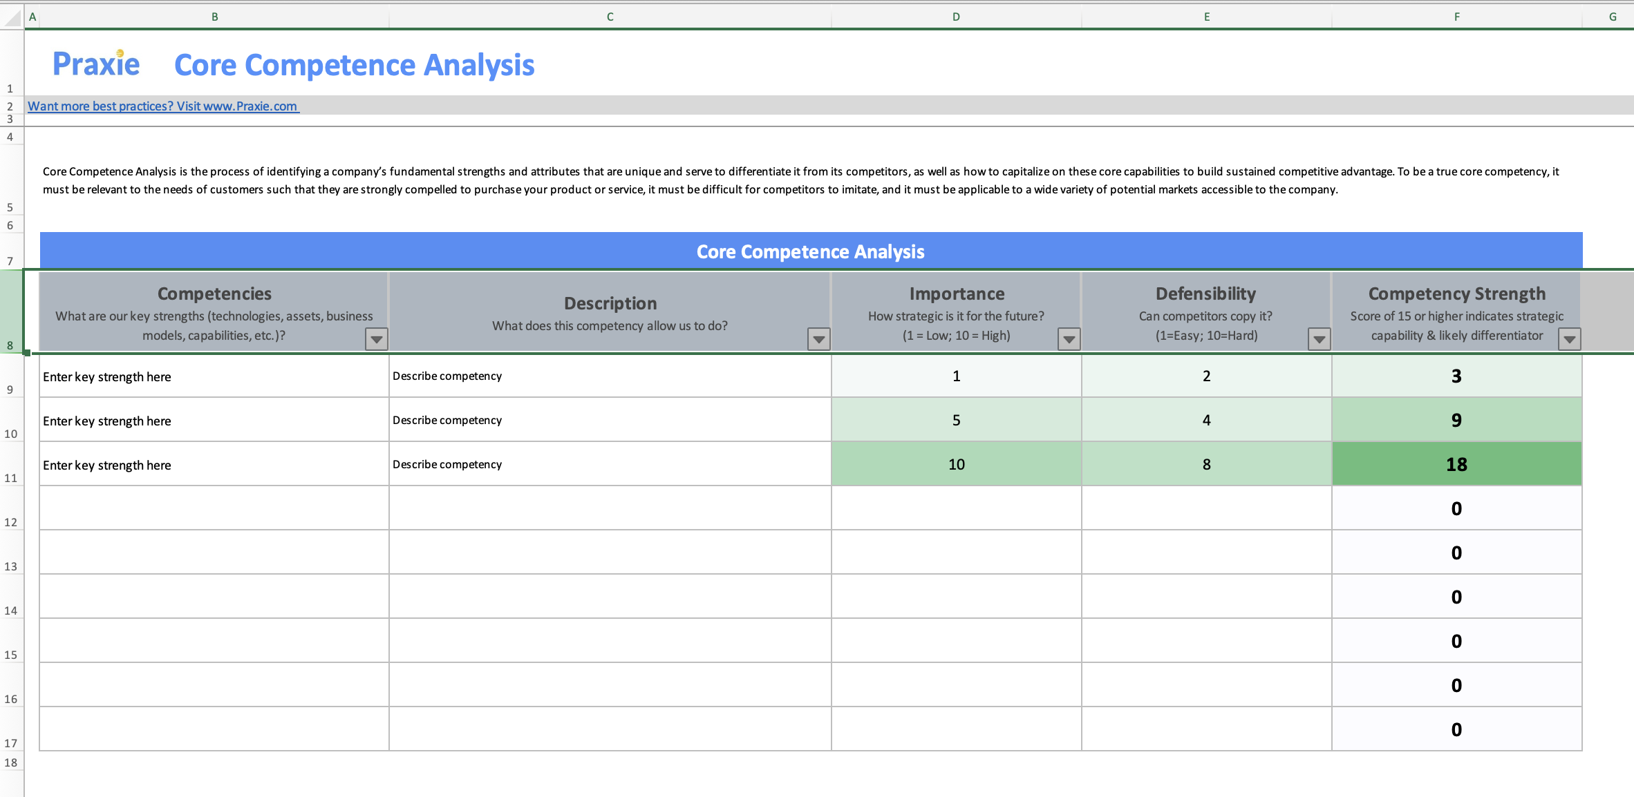Select the score 0 cell in row 14
The height and width of the screenshot is (797, 1634).
point(1457,597)
